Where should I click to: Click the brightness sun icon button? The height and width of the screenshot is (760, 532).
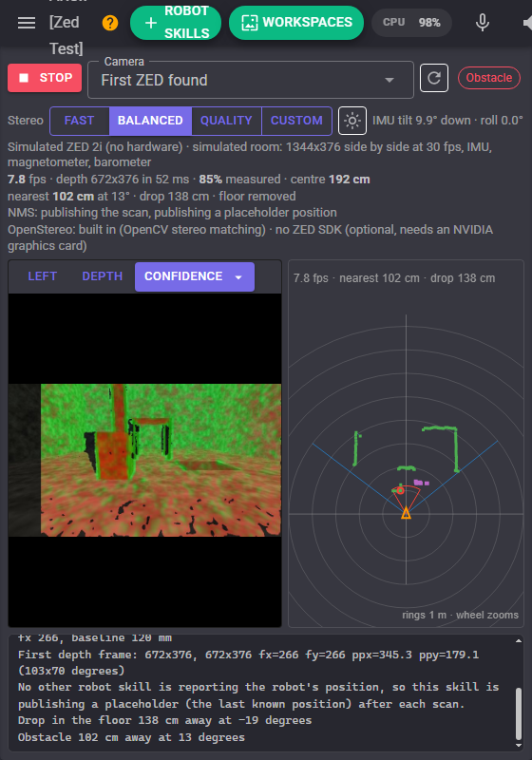coord(352,121)
